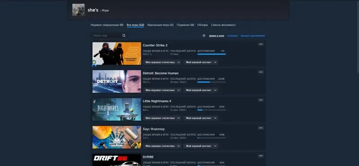
Task: Expand Little Nightmares II Мой игровой контент dropdown
Action: tap(201, 118)
